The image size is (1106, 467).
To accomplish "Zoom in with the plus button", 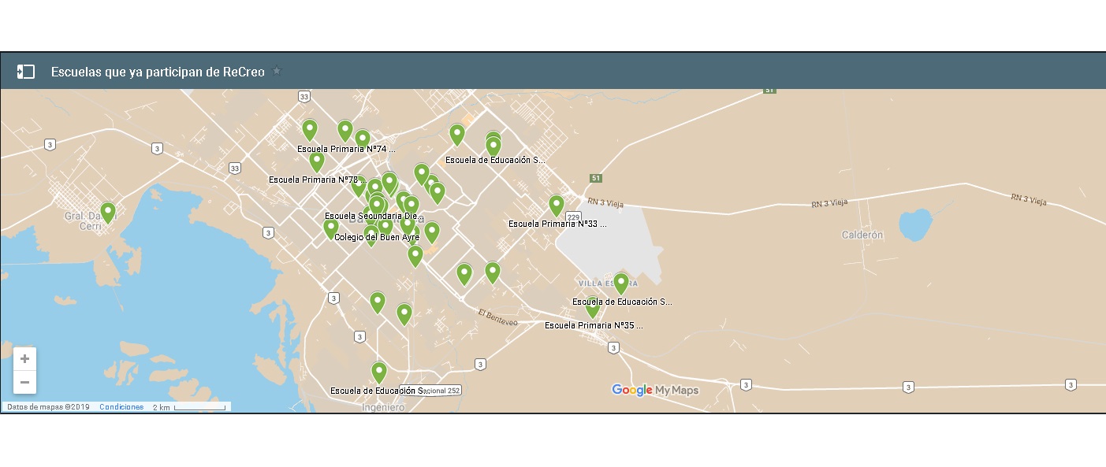I will 24,358.
